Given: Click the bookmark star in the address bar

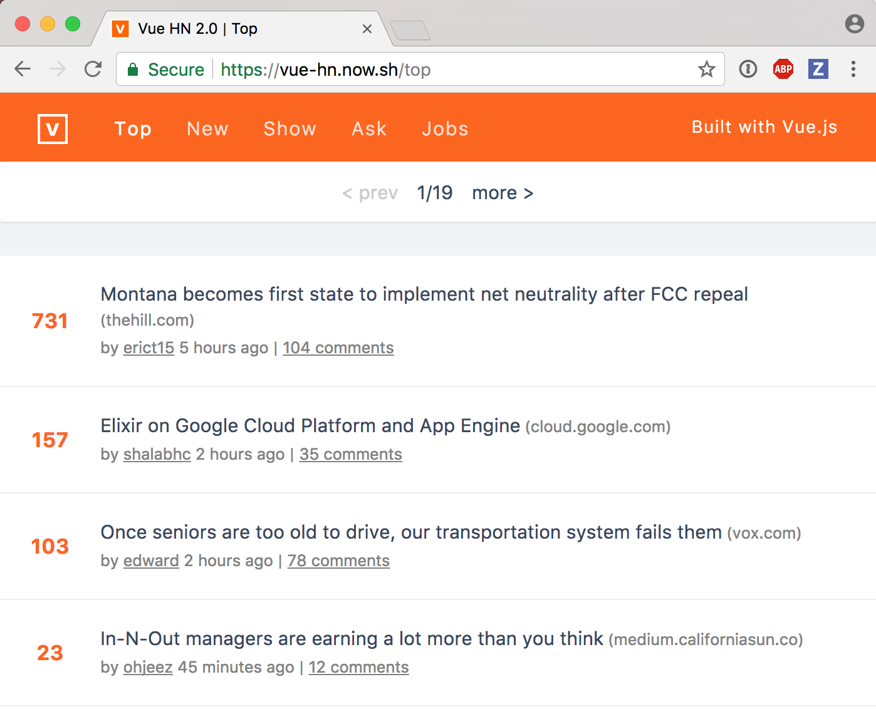Looking at the screenshot, I should point(707,70).
